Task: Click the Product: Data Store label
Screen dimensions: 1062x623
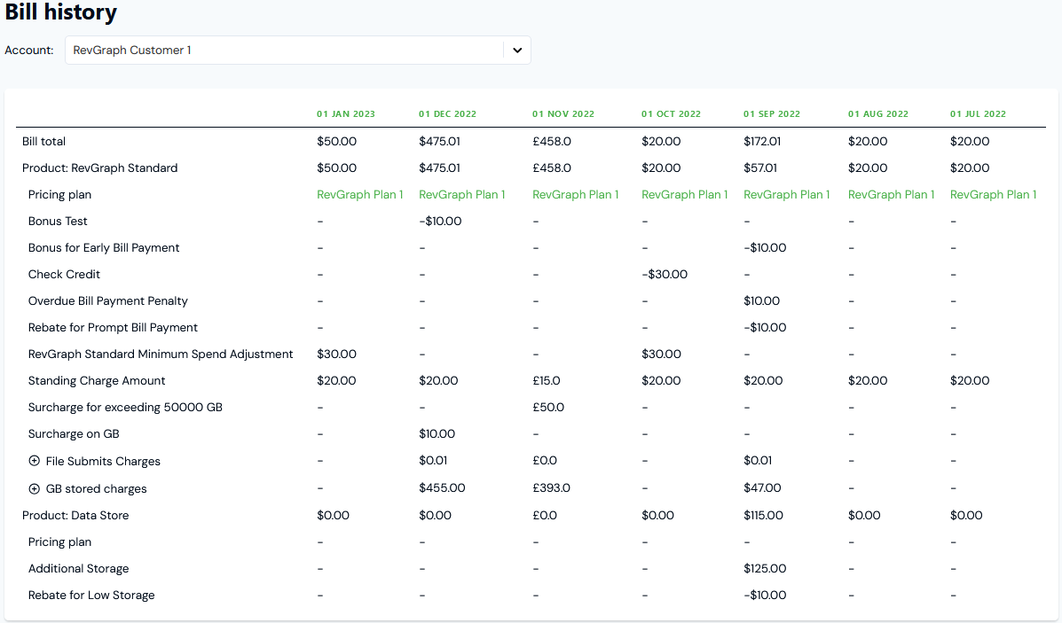Action: coord(75,516)
